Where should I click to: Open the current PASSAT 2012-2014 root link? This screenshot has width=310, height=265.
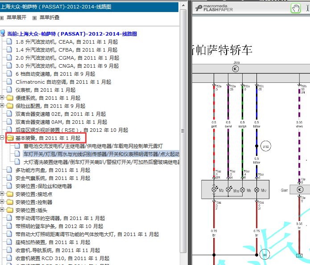[72, 34]
